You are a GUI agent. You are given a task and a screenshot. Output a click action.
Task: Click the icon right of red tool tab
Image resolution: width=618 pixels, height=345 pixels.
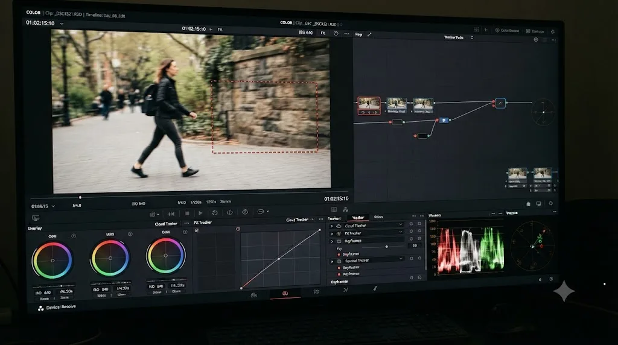click(316, 292)
